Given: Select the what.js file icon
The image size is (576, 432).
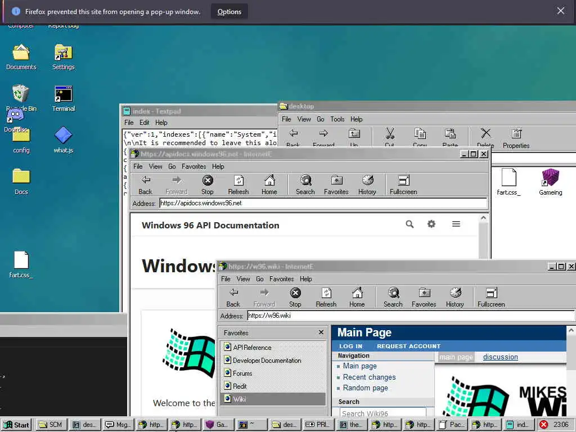Looking at the screenshot, I should [x=63, y=140].
